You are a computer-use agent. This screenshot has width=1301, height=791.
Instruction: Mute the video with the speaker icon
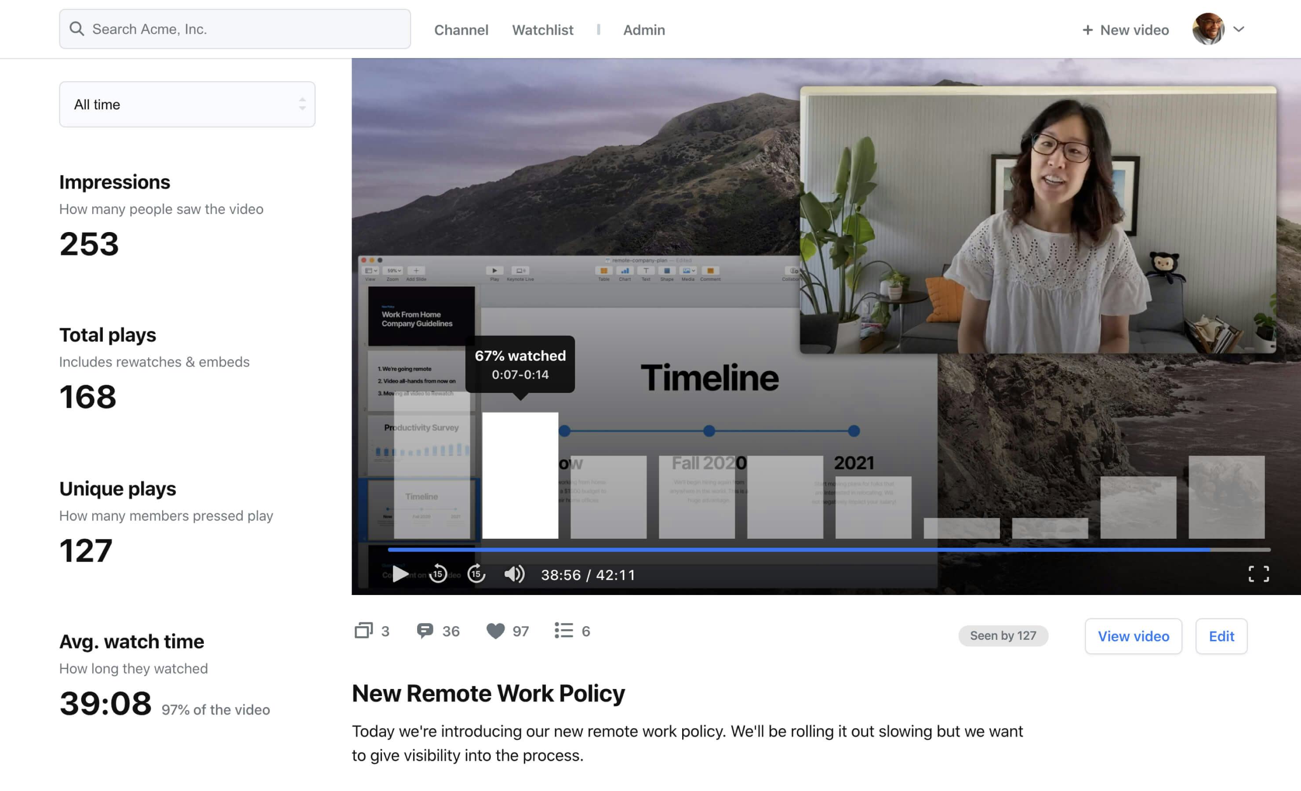[x=514, y=574]
